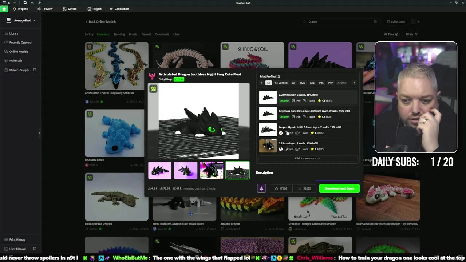Follow the designer PinkyWings
466x262 pixels.
(x=179, y=79)
